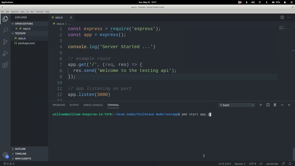Collapse the TESTAPP folder section
Image resolution: width=295 pixels, height=166 pixels.
point(29,33)
